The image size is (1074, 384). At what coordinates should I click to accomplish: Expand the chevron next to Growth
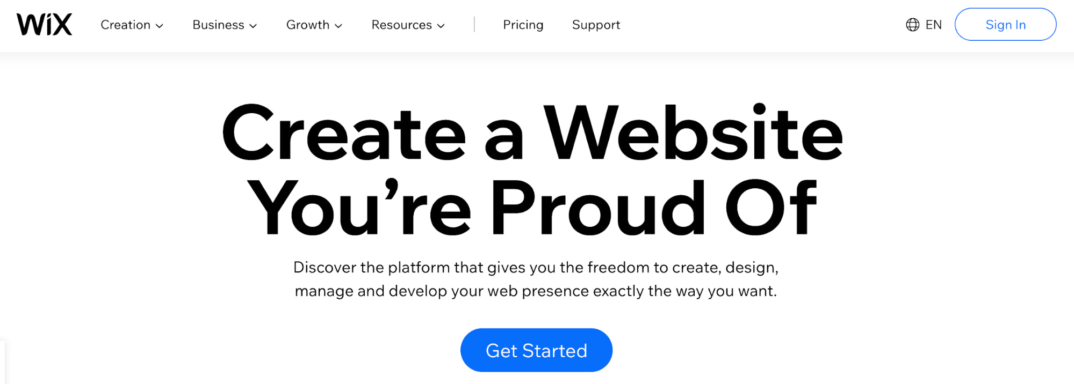[338, 26]
